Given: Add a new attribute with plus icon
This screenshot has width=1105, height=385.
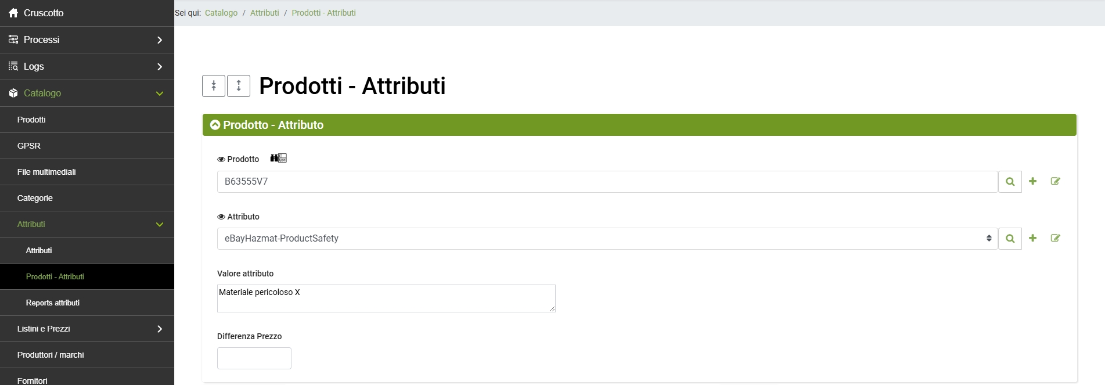Looking at the screenshot, I should click(x=1032, y=238).
